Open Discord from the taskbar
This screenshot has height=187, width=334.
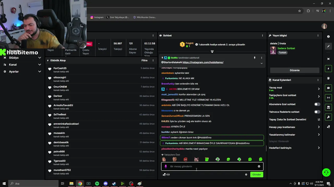[x=105, y=184]
